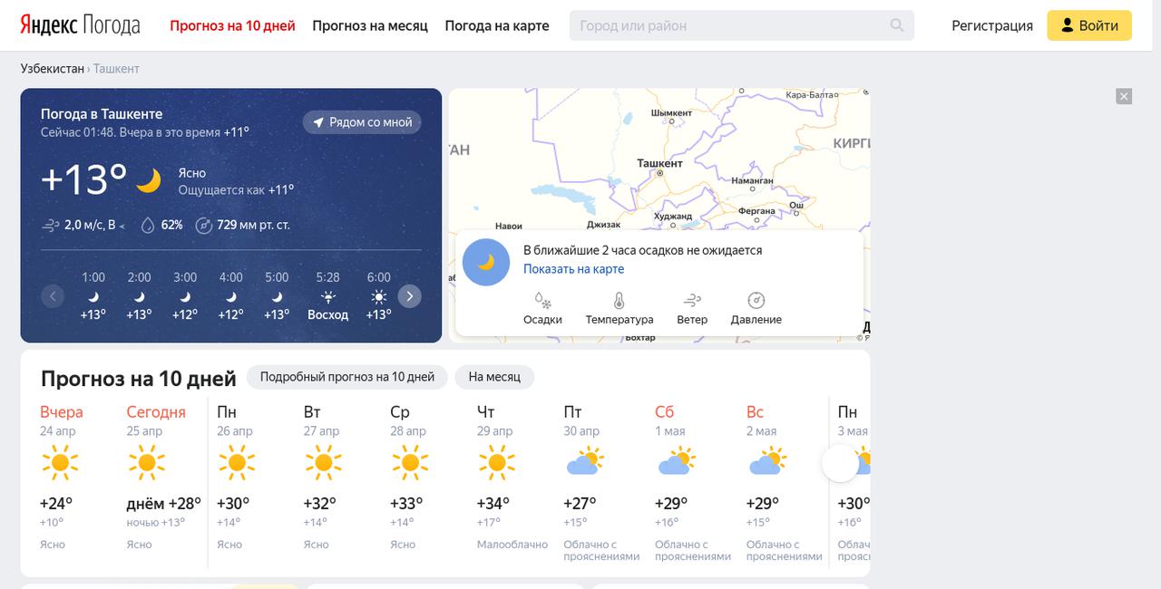The height and width of the screenshot is (589, 1161).
Task: Open the Температура map layer
Action: [x=620, y=308]
